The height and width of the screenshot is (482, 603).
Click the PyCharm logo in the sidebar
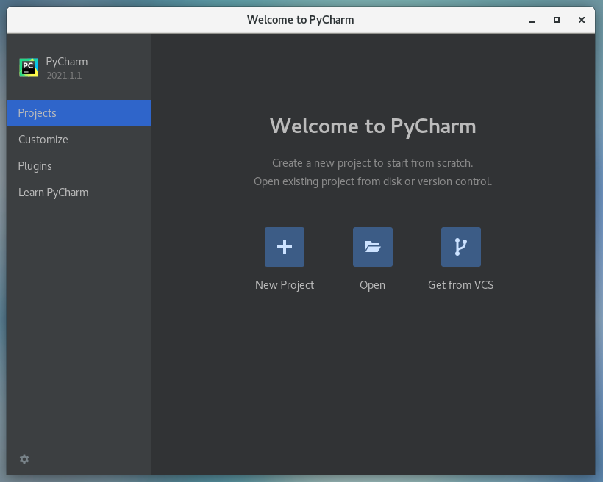29,68
